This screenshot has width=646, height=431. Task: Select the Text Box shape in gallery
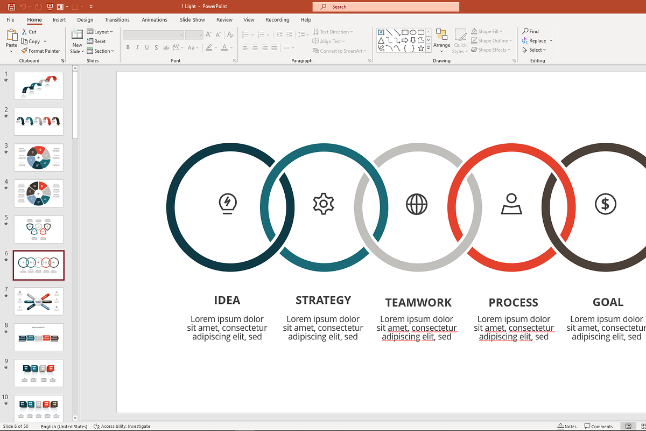(x=381, y=32)
